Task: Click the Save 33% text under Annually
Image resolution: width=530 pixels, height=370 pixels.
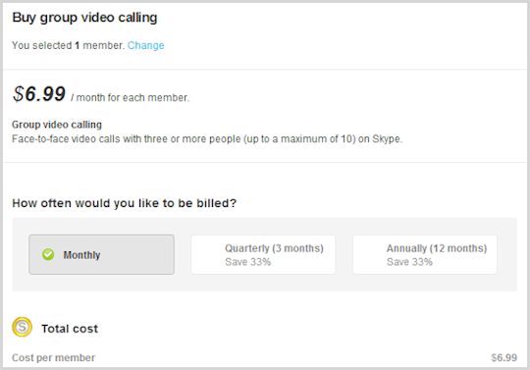Action: coord(409,262)
